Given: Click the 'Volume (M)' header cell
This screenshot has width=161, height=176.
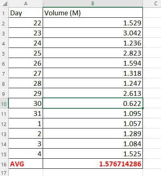Looking at the screenshot, I should [x=93, y=12].
